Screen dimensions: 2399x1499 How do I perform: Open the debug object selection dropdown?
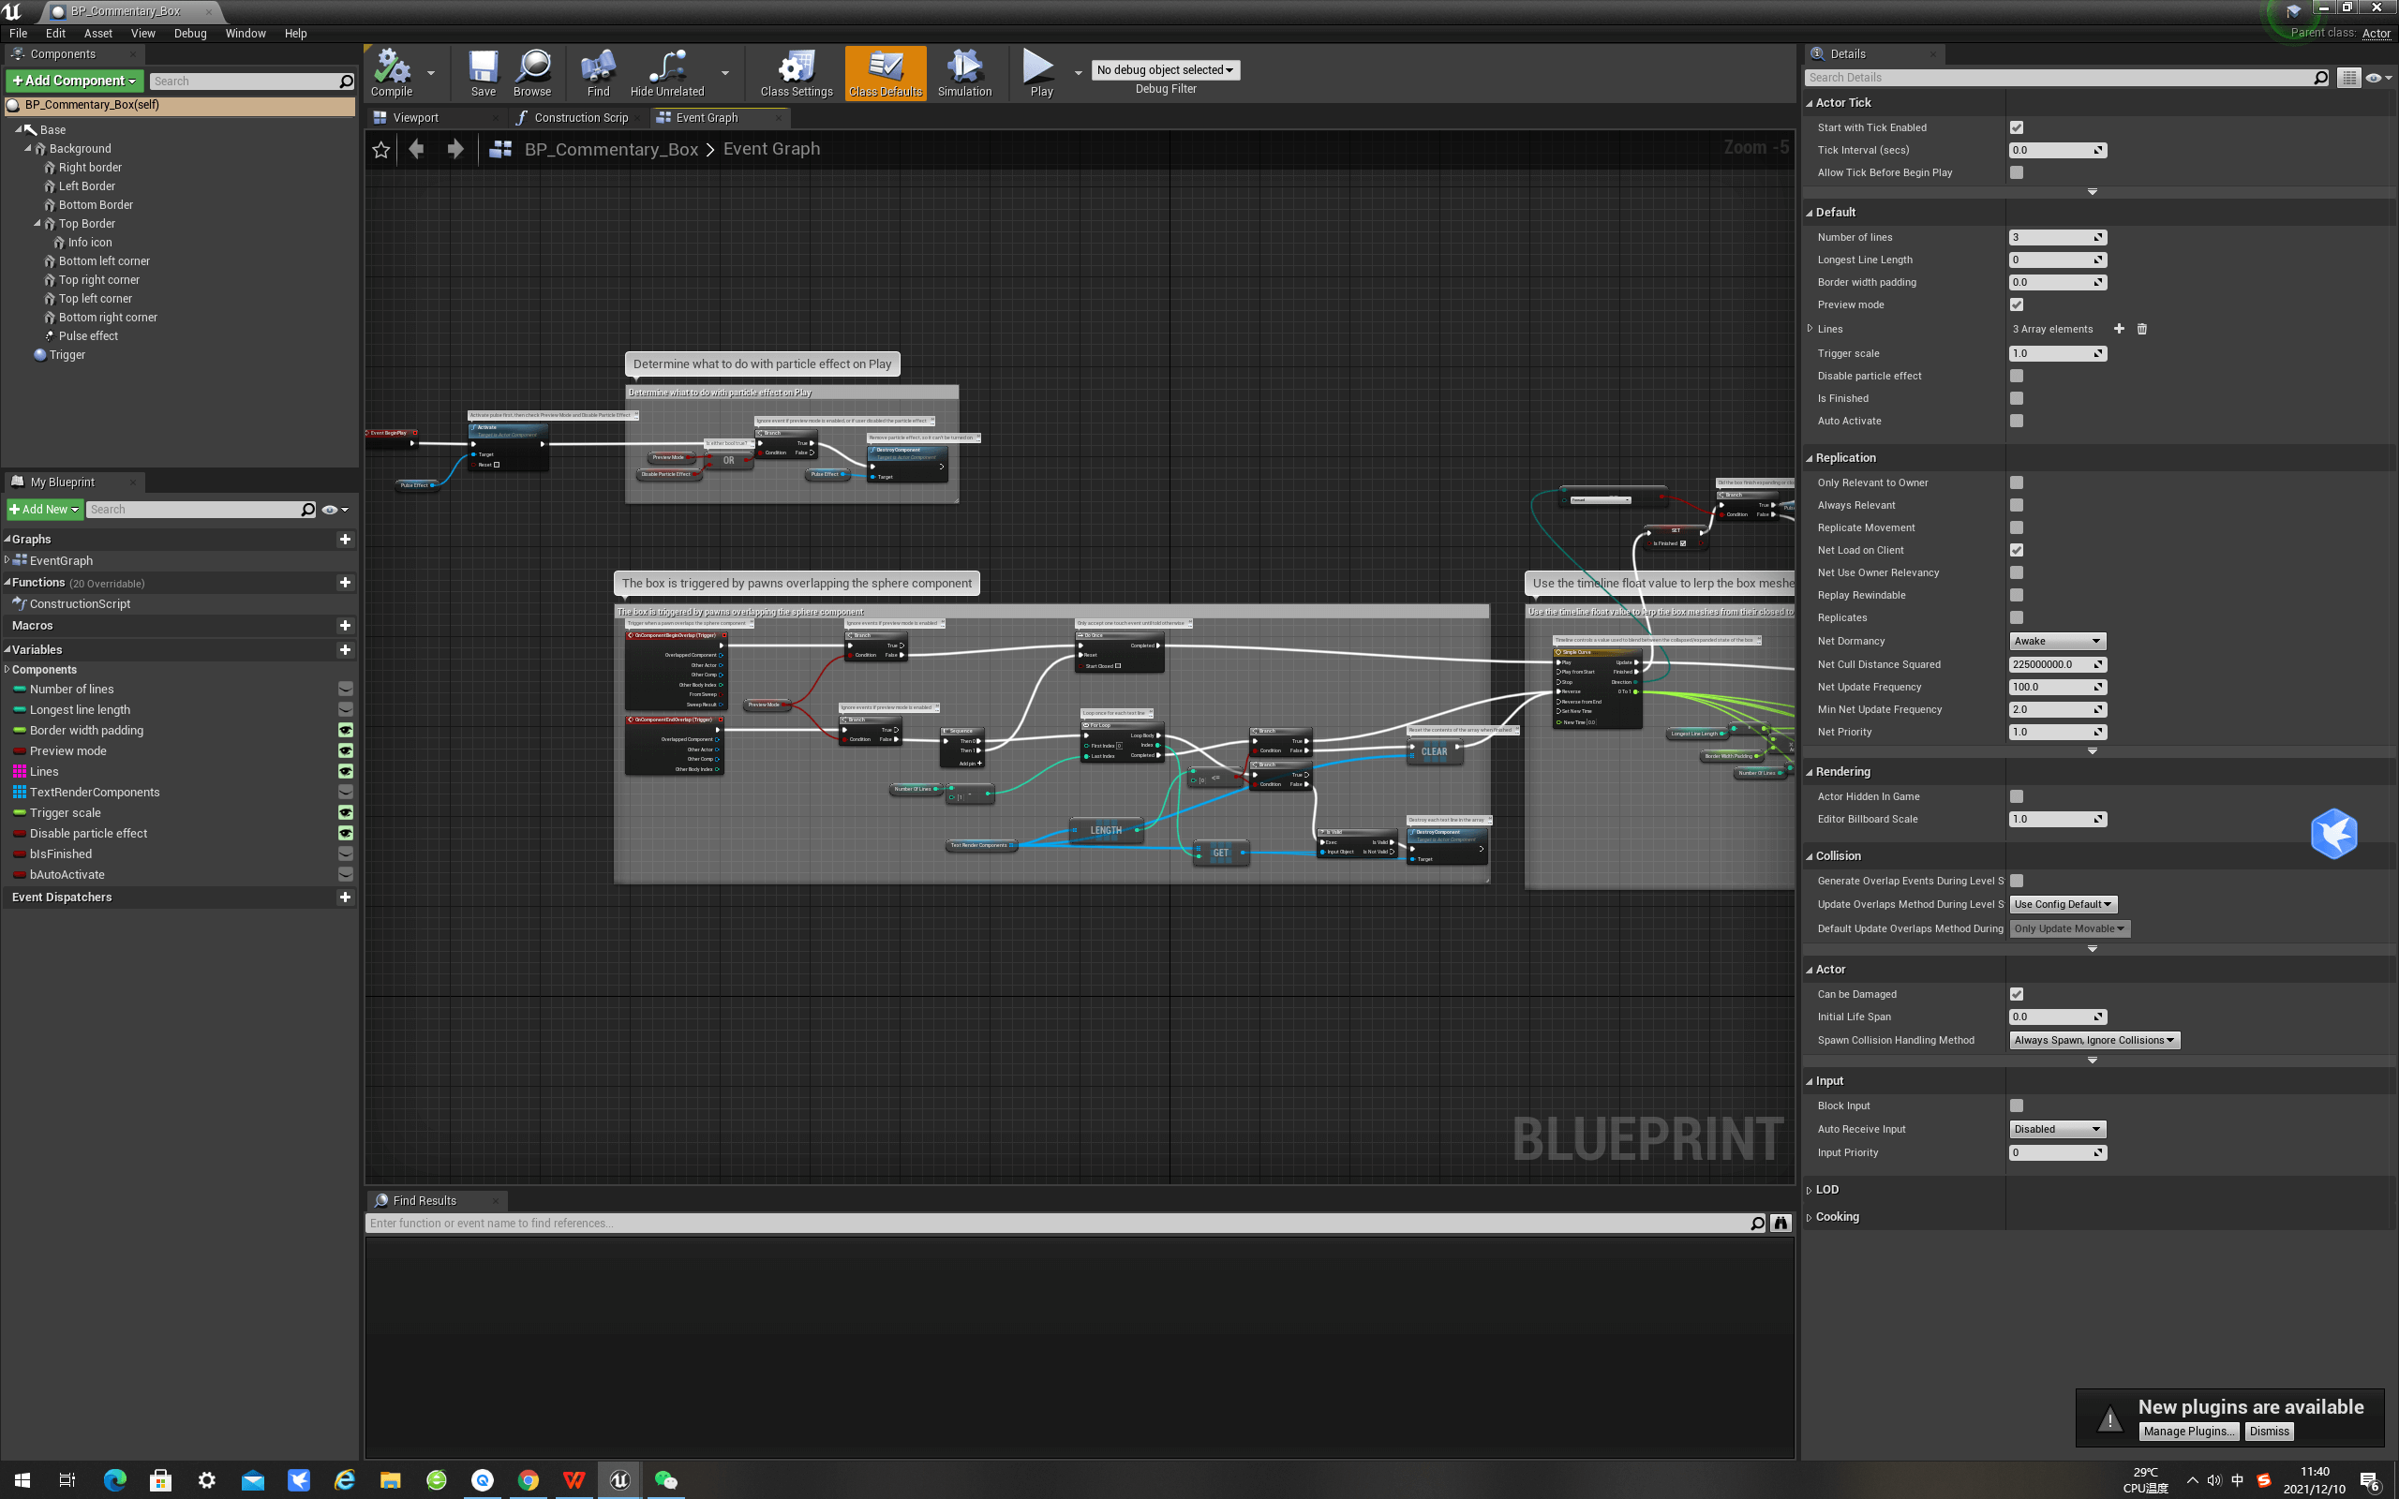tap(1165, 70)
